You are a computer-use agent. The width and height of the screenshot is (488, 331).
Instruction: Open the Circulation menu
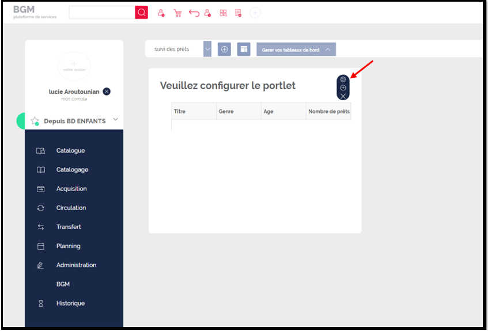(x=71, y=208)
